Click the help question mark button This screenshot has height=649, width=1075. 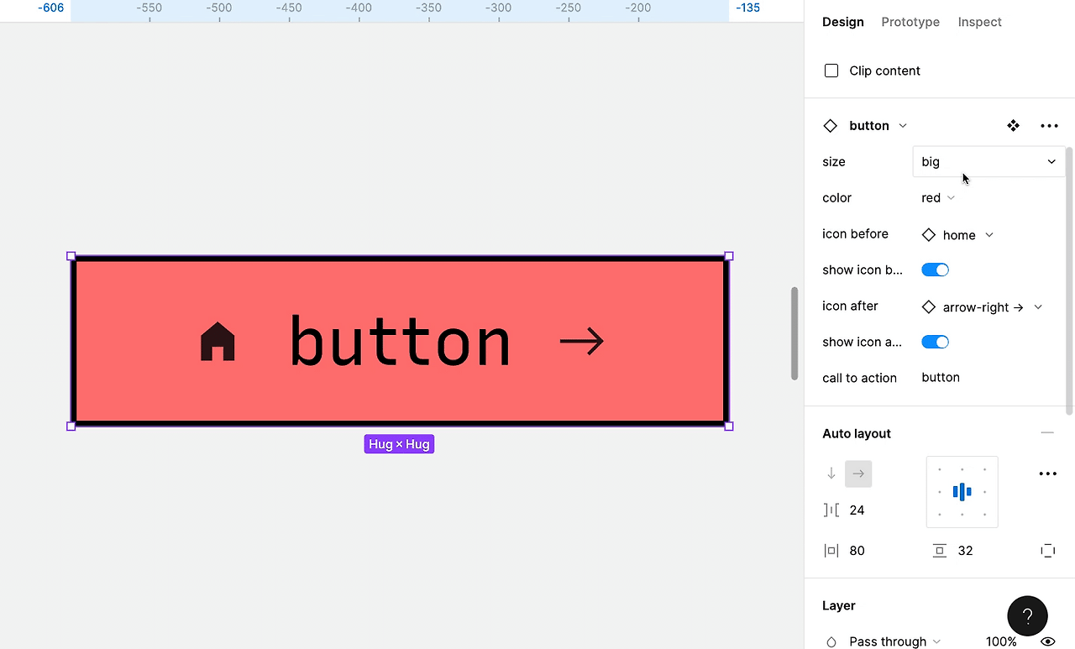coord(1027,615)
